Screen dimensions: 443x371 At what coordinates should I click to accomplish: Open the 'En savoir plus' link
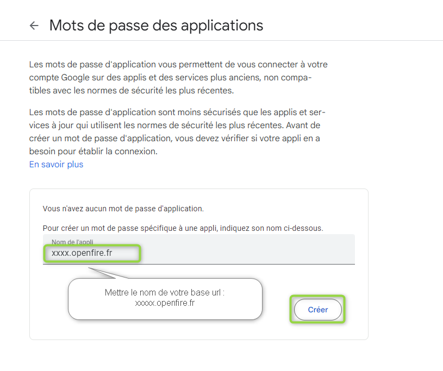click(56, 165)
